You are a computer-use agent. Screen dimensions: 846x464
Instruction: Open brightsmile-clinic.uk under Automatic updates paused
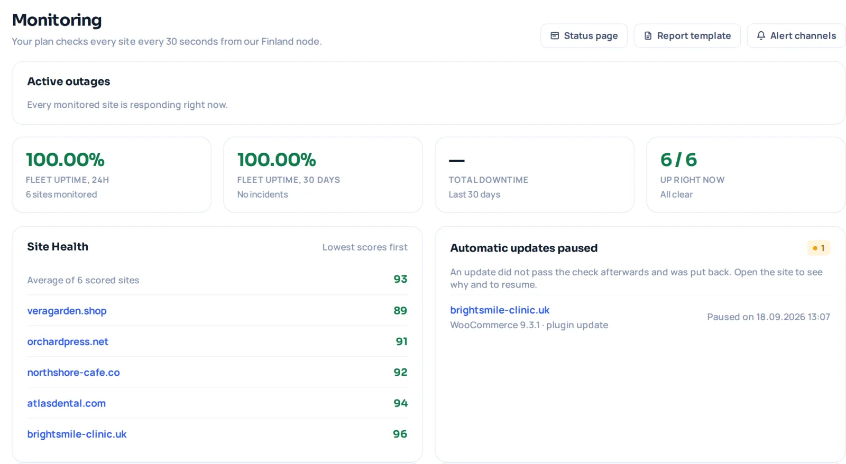[500, 310]
